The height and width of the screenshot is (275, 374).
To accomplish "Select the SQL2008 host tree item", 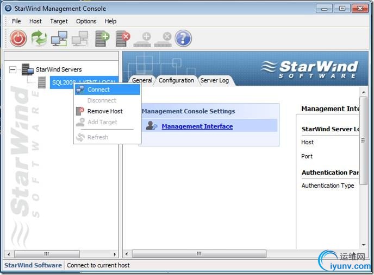I will [84, 82].
